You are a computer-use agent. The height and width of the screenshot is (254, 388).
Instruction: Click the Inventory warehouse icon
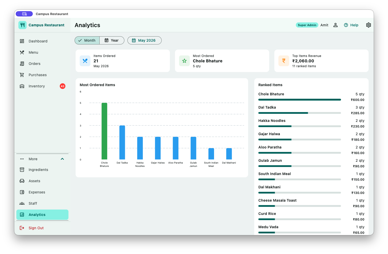pos(22,86)
